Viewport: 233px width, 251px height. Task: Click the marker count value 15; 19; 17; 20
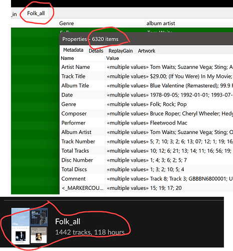[x=144, y=188]
